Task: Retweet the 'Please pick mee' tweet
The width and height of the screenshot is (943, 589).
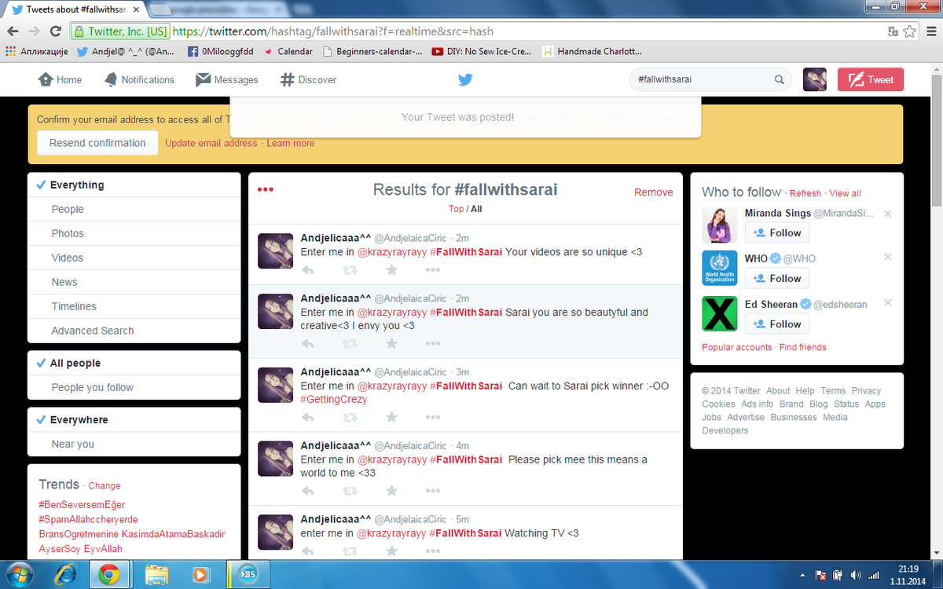Action: 350,491
